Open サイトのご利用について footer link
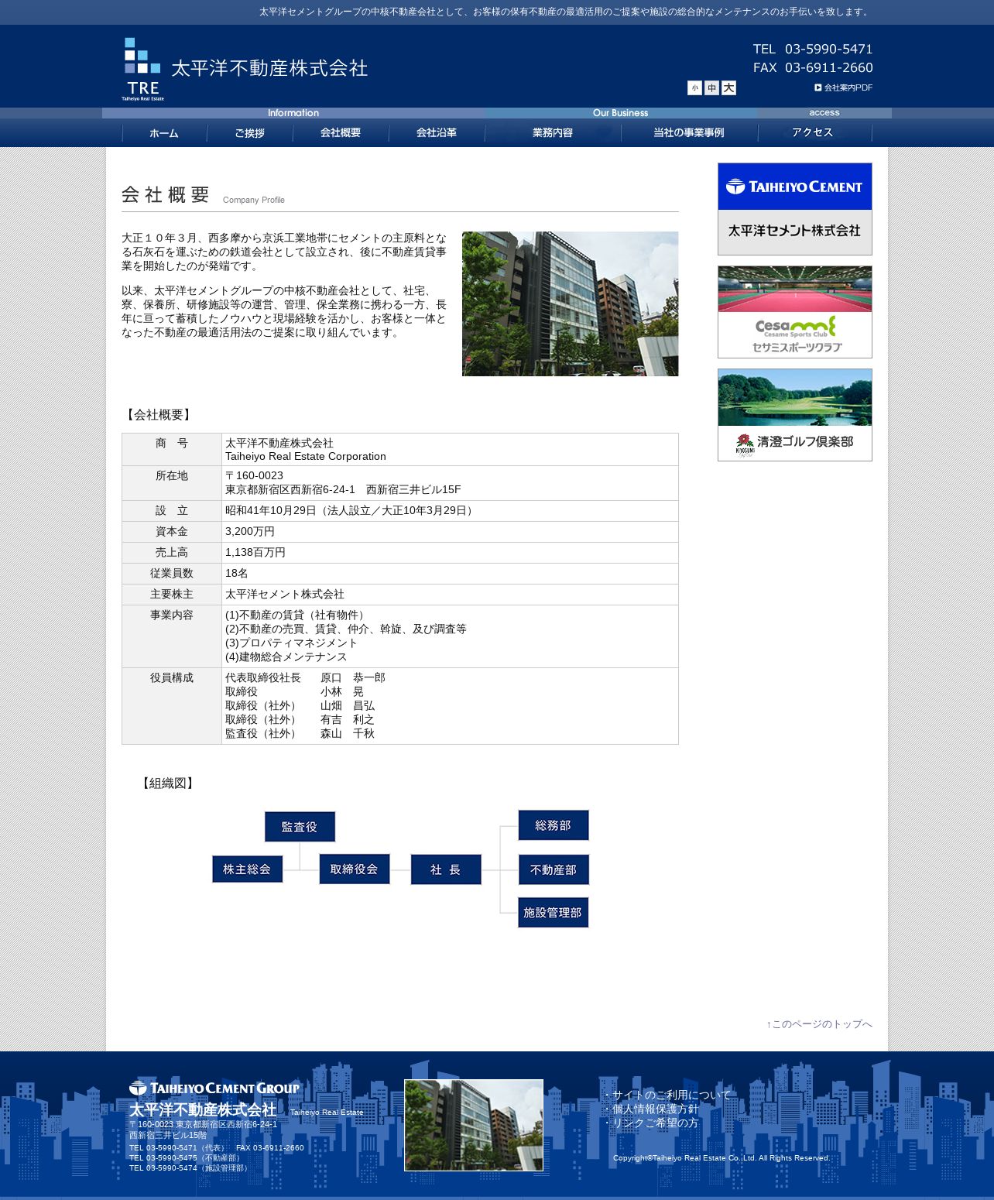 click(670, 1095)
